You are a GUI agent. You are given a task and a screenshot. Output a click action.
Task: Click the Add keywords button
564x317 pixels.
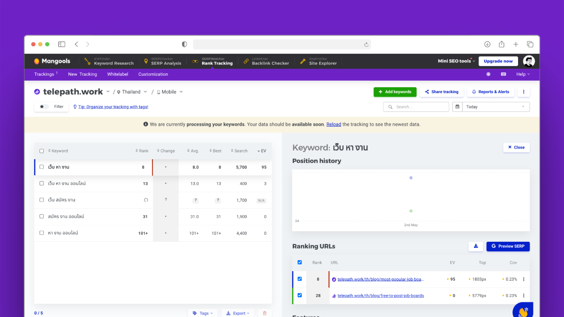click(395, 92)
